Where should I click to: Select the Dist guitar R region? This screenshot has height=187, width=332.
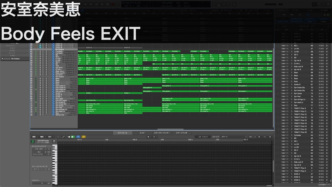click(152, 88)
